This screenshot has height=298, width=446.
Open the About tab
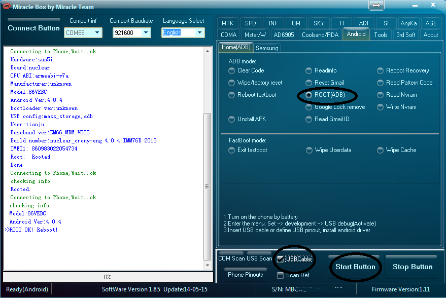(431, 34)
